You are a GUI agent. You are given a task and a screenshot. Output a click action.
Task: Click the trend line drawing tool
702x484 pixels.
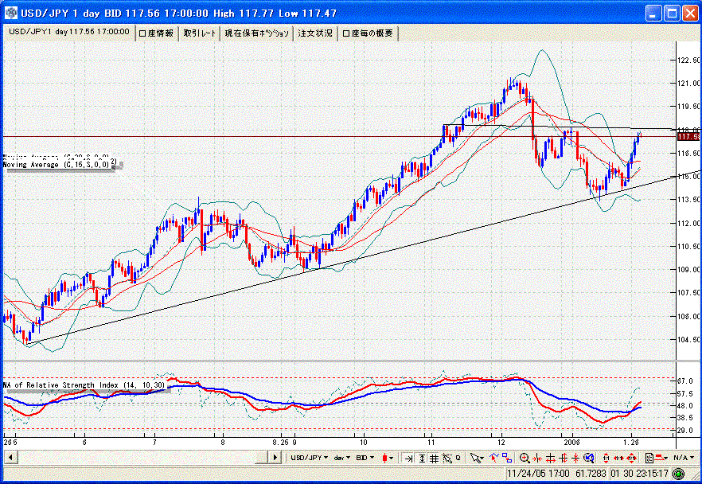coord(493,458)
